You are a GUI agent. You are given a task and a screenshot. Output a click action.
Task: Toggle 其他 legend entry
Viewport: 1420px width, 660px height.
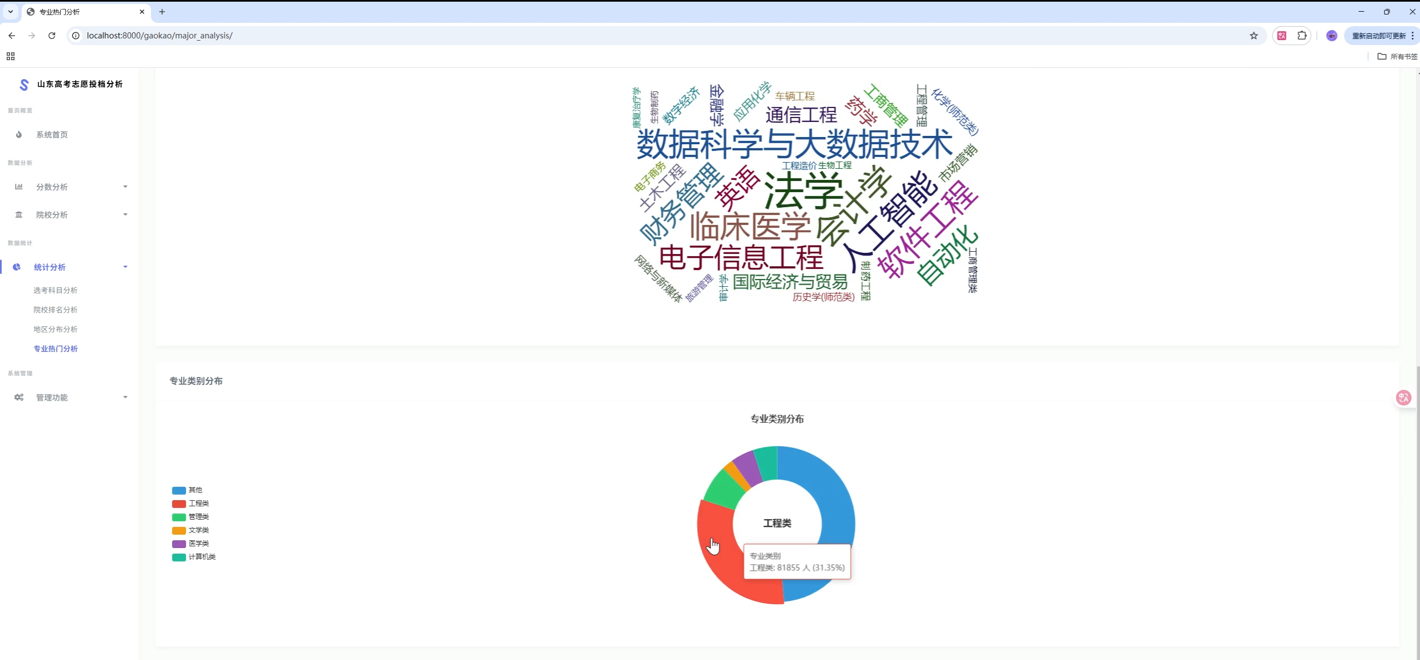(187, 490)
